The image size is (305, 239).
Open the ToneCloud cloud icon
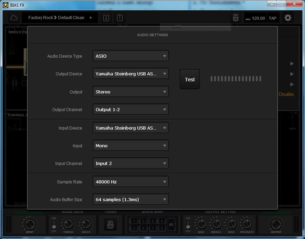[14, 18]
